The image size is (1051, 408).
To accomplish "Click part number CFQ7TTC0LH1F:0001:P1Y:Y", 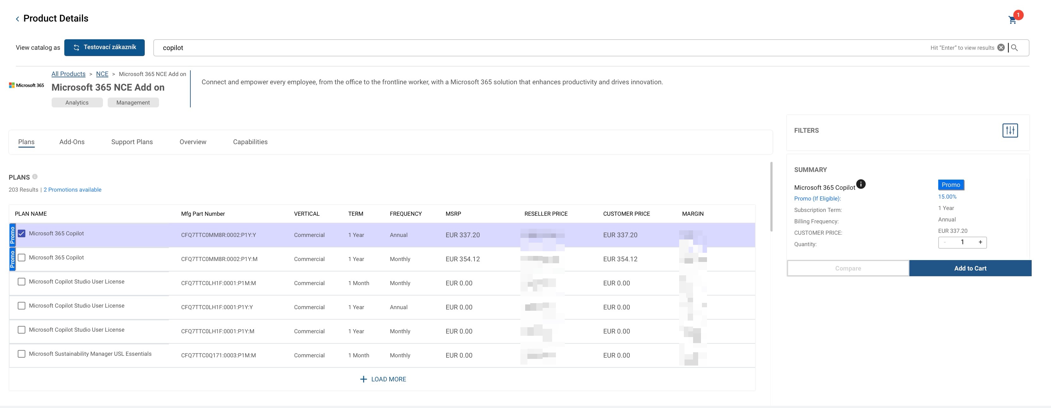I will click(x=217, y=307).
